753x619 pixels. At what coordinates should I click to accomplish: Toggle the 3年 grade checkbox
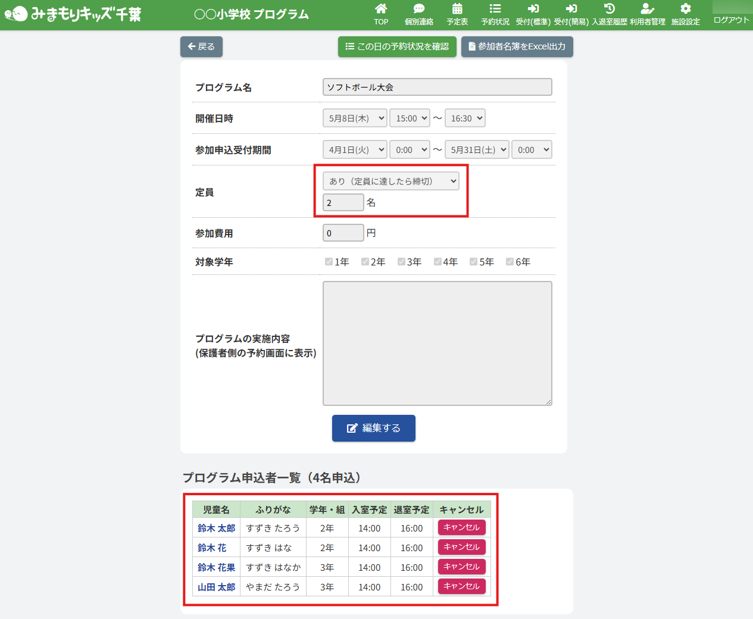tap(401, 262)
